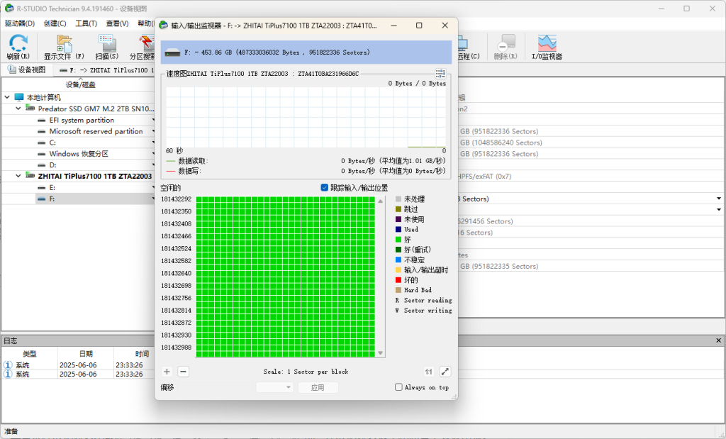Switch to the 设备视图 tab
Image resolution: width=726 pixels, height=439 pixels.
click(27, 70)
